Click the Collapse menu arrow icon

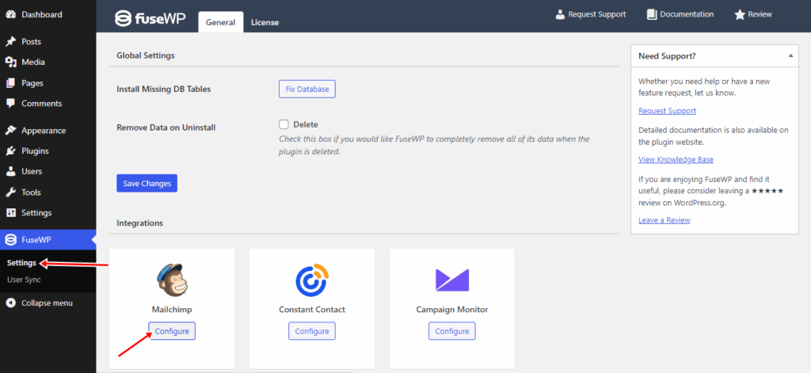[x=10, y=303]
